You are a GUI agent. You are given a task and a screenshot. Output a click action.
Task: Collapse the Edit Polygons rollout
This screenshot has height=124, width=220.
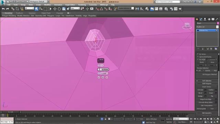[x=207, y=83]
